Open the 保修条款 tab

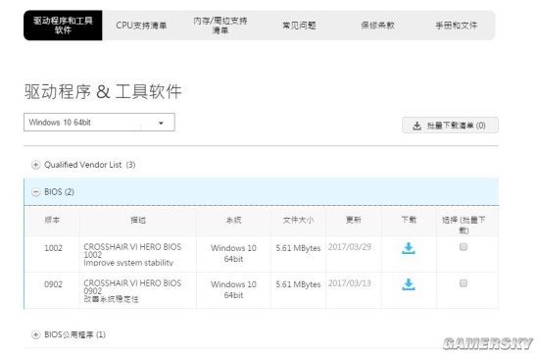tap(377, 25)
